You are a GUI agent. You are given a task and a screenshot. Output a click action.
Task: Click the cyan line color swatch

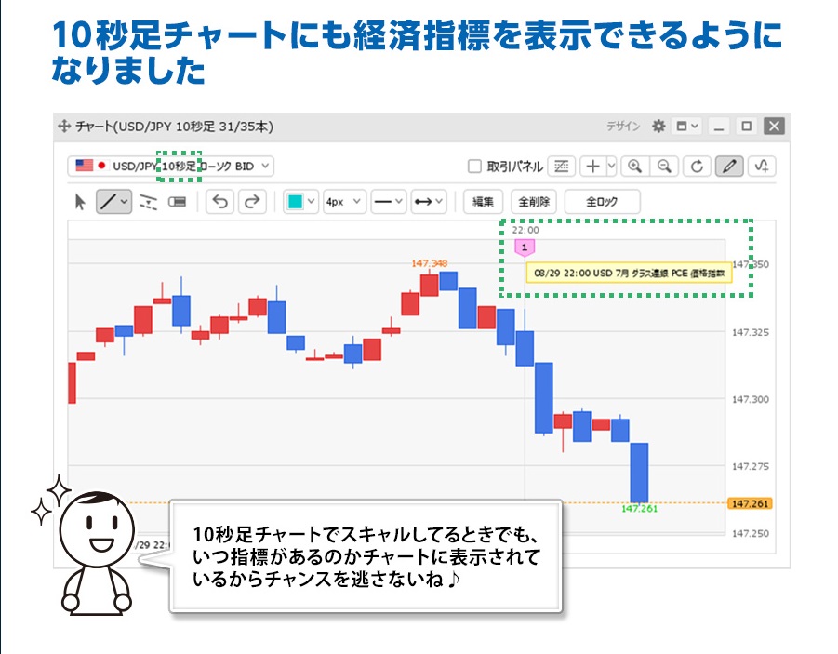pyautogui.click(x=295, y=202)
